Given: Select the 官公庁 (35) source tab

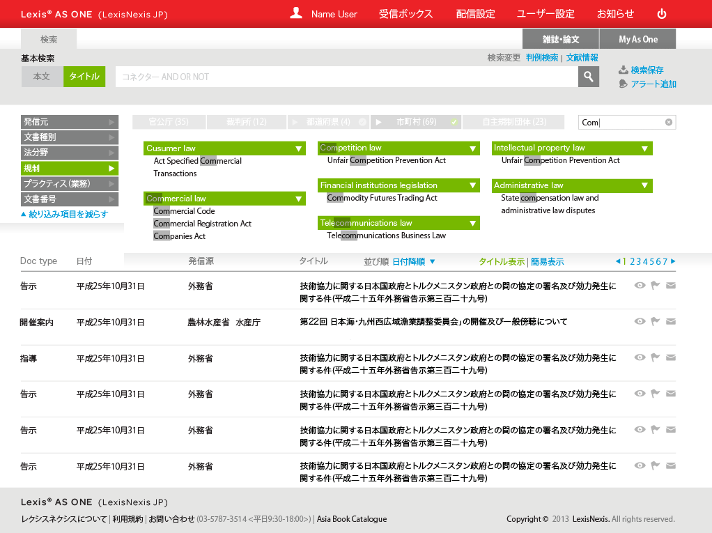Looking at the screenshot, I should pyautogui.click(x=169, y=122).
